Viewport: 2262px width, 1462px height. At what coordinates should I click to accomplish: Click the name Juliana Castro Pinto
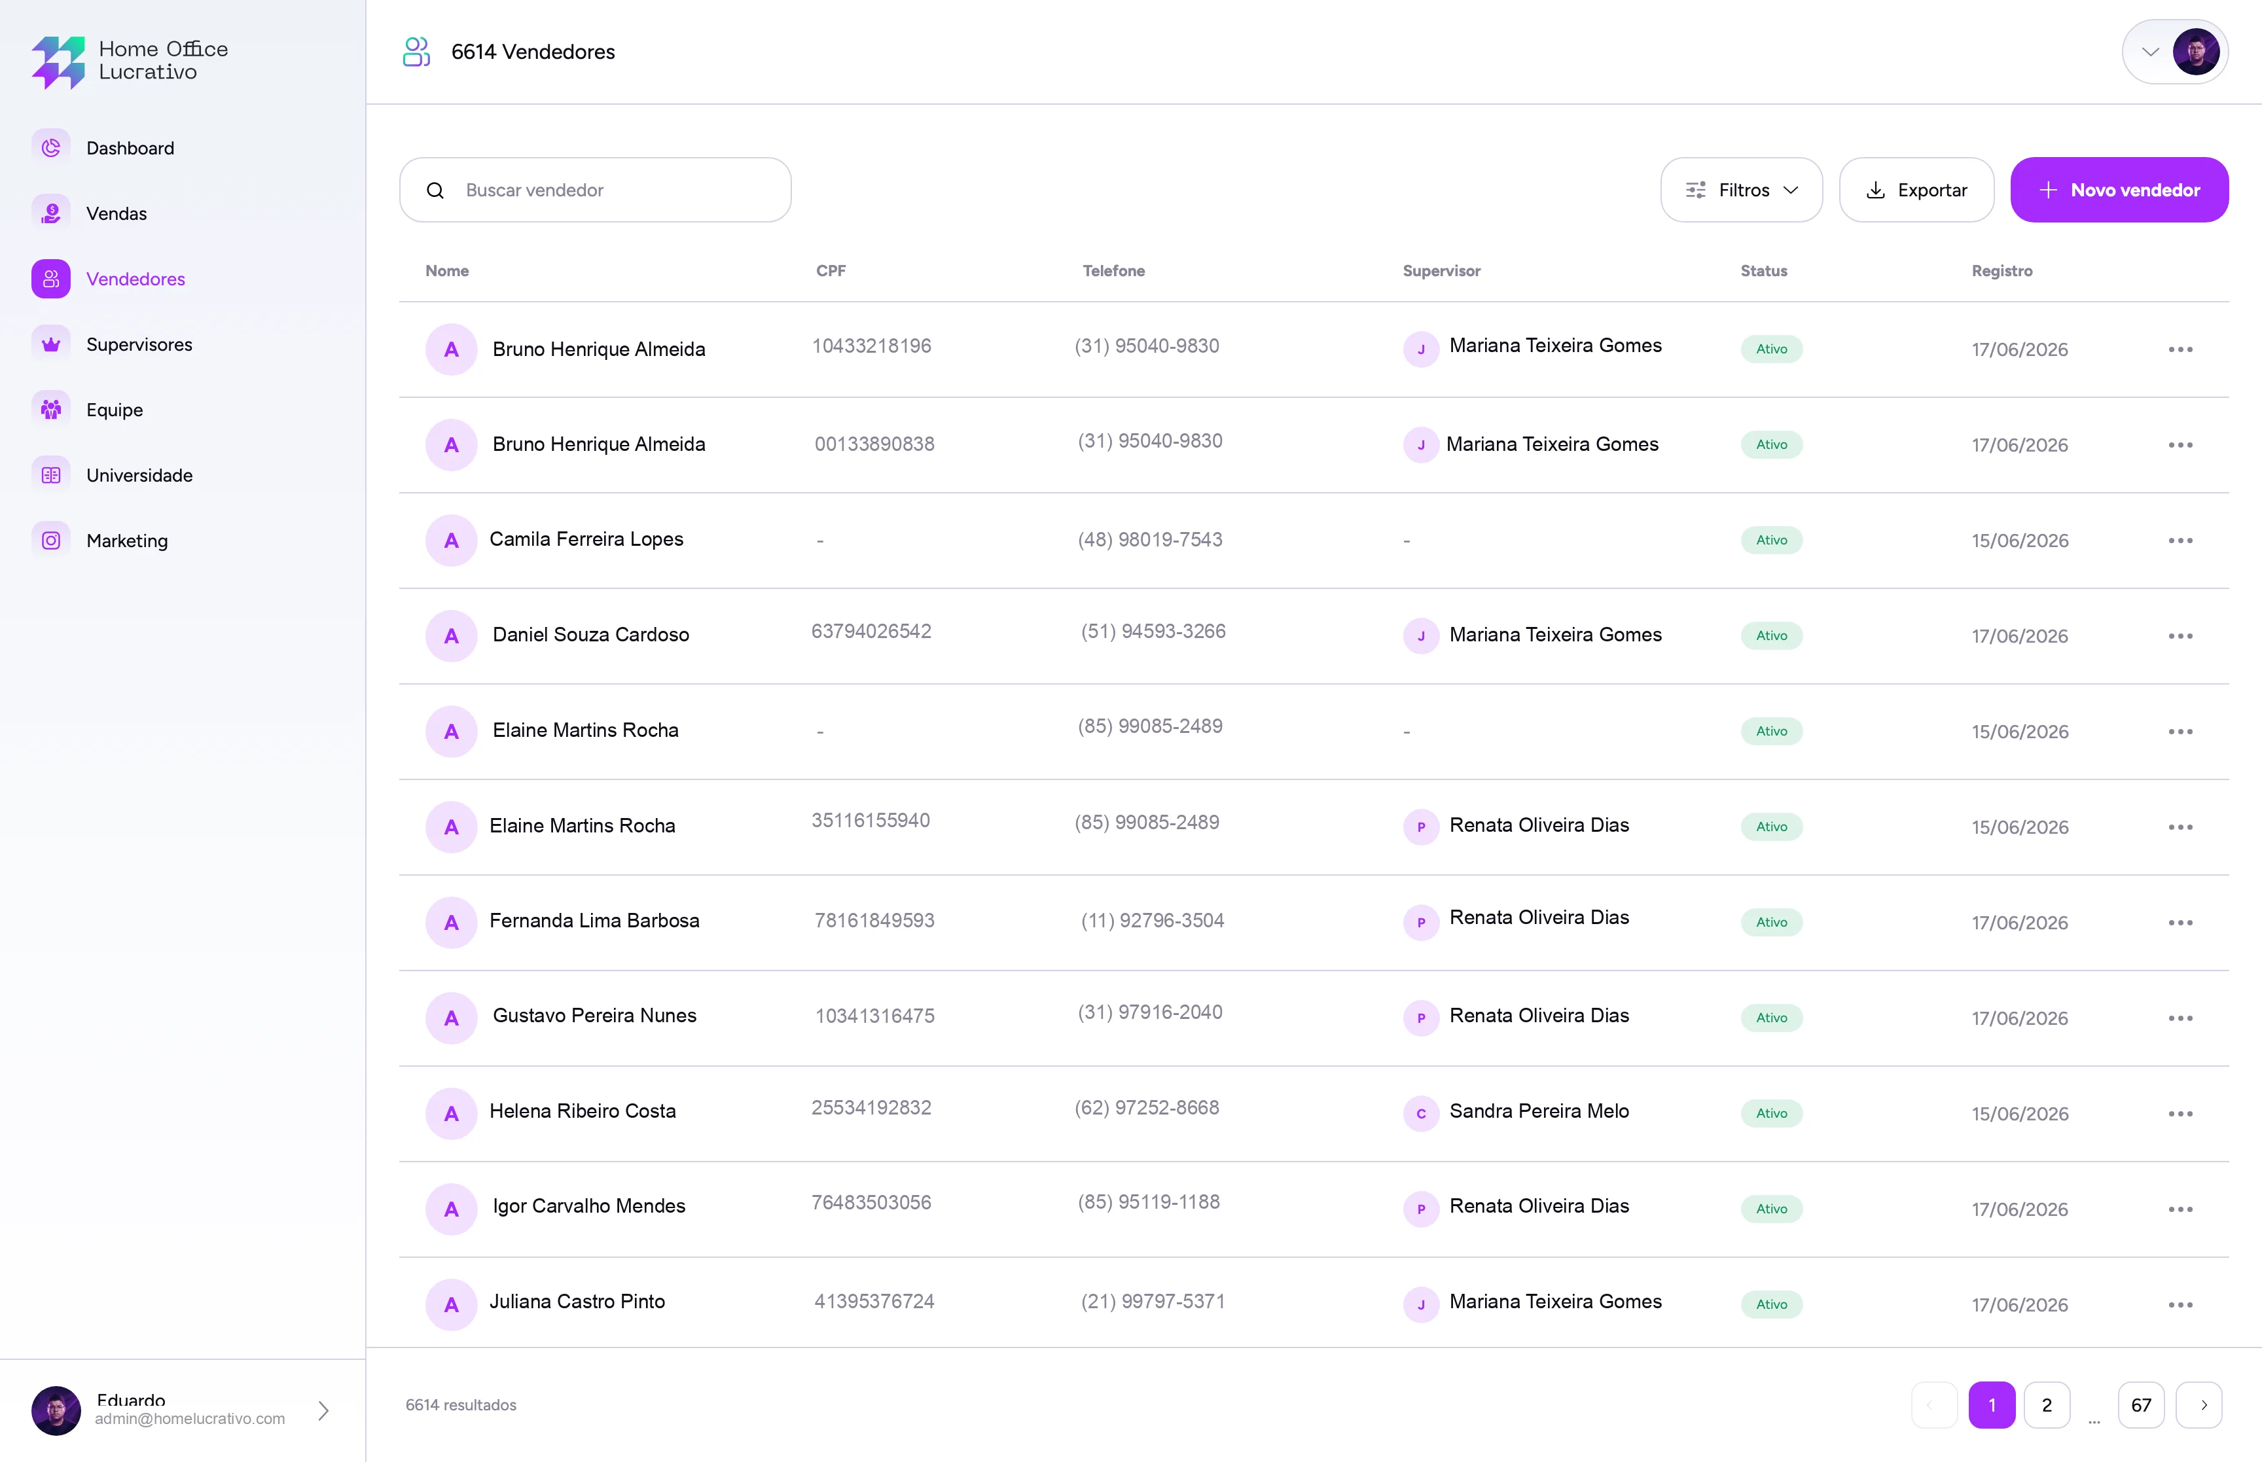[x=577, y=1302]
